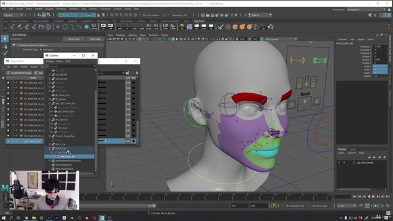393x221 pixels.
Task: Click Translate X value field
Action: point(380,47)
